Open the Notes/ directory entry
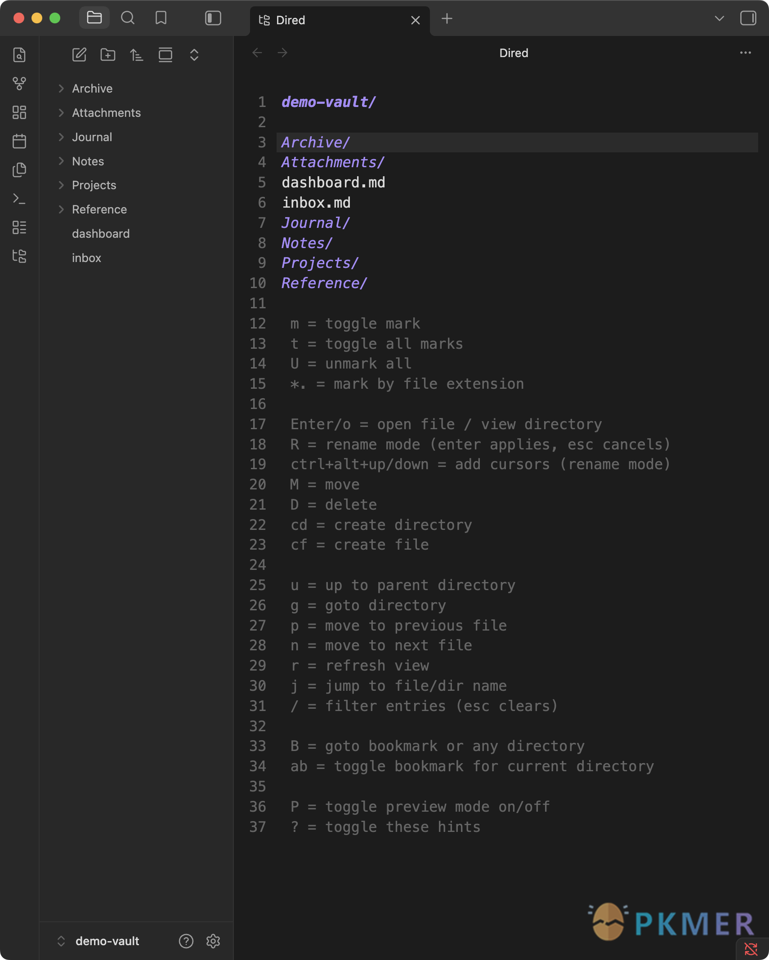The height and width of the screenshot is (960, 769). pos(307,243)
